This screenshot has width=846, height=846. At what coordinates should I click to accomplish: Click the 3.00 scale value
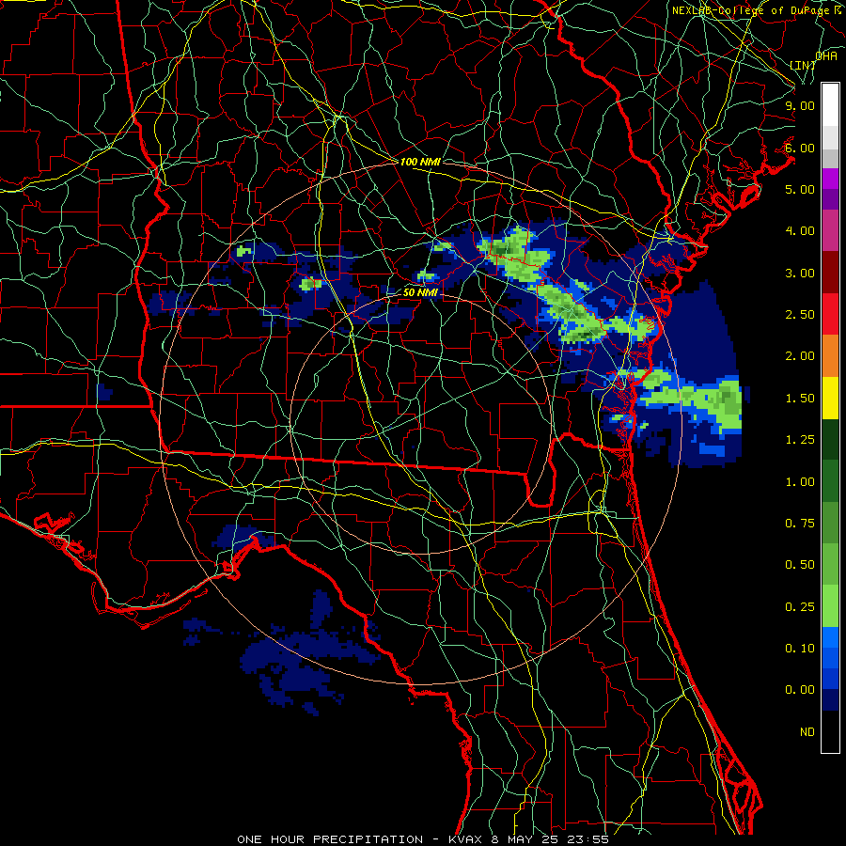tap(800, 273)
